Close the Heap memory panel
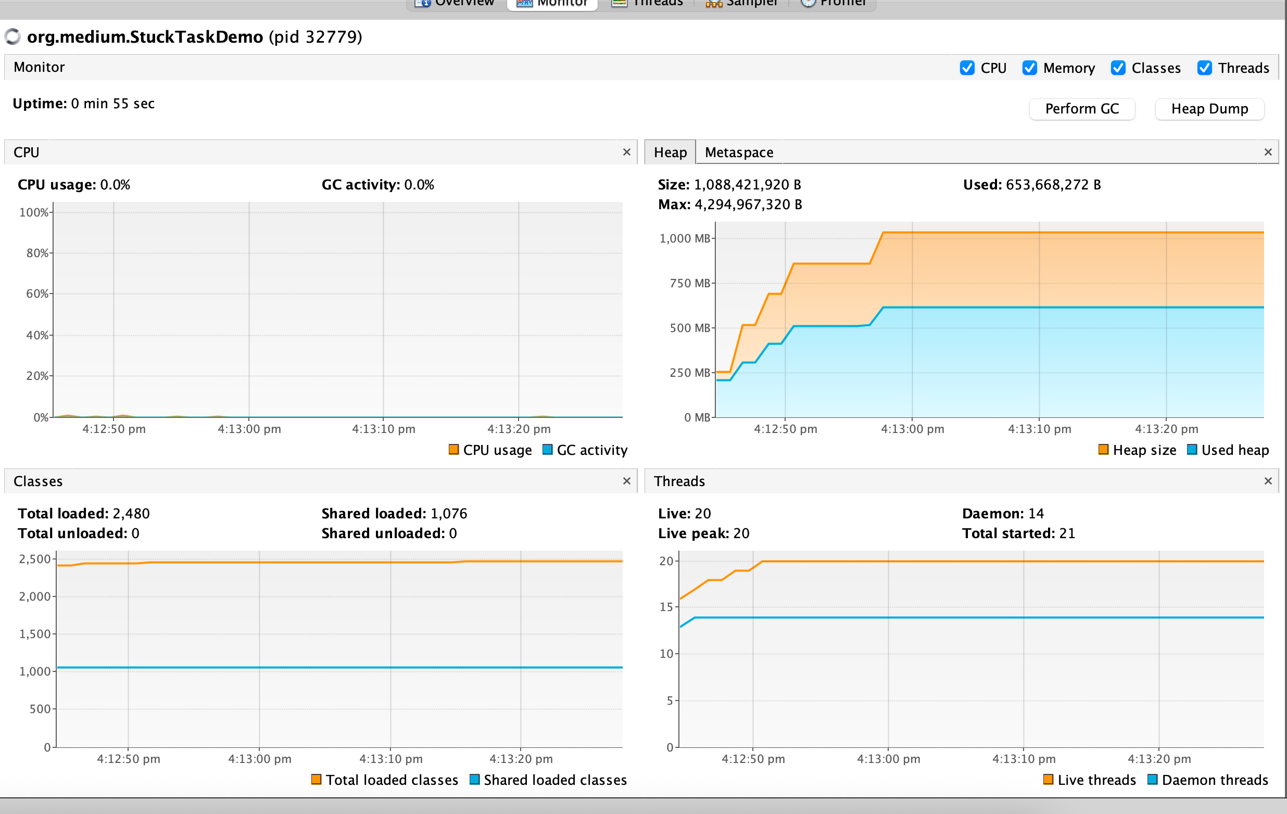1287x814 pixels. [x=1267, y=152]
